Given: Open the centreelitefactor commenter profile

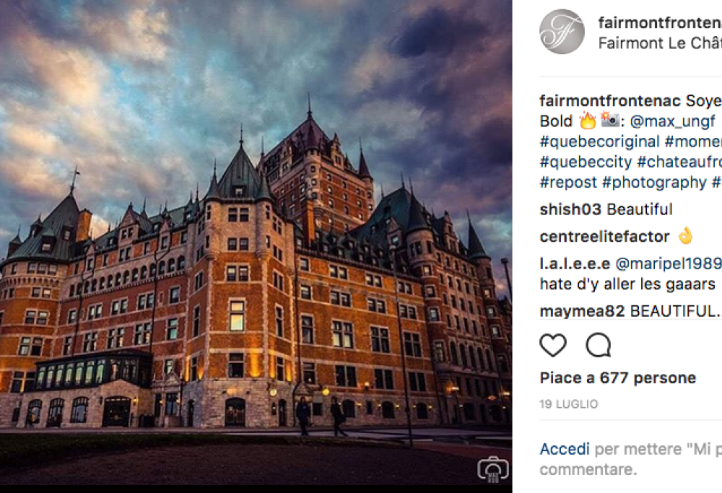Looking at the screenshot, I should tap(605, 237).
